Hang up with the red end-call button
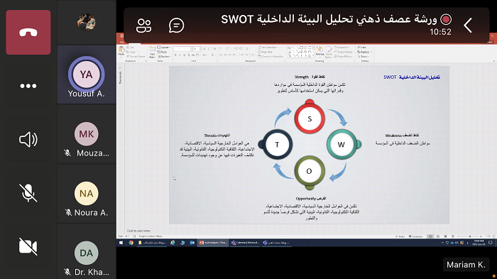 (x=28, y=33)
